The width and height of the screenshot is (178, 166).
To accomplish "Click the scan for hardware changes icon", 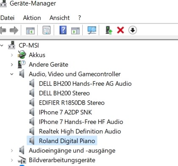I will tap(92, 30).
